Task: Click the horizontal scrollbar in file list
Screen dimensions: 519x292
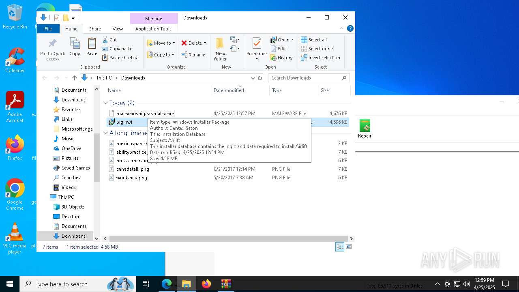Action: pyautogui.click(x=228, y=238)
